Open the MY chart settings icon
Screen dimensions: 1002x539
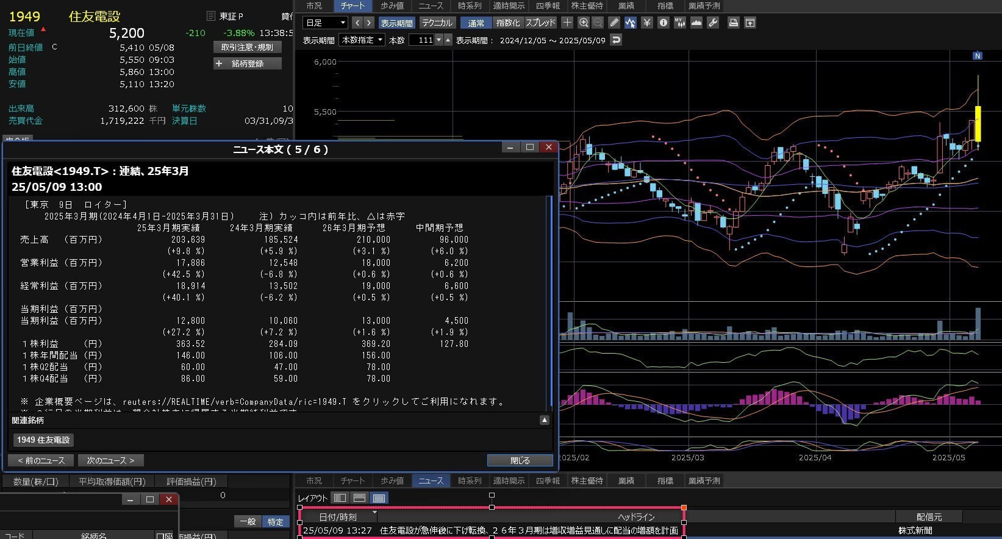(680, 23)
